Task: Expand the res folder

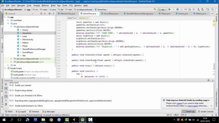Action: 8,65
